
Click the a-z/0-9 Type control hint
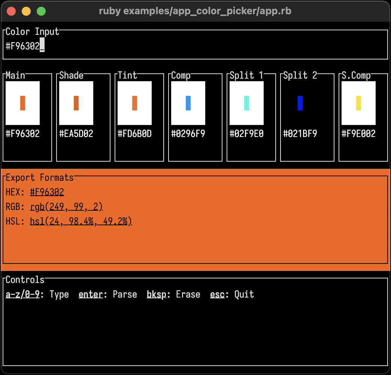[37, 294]
